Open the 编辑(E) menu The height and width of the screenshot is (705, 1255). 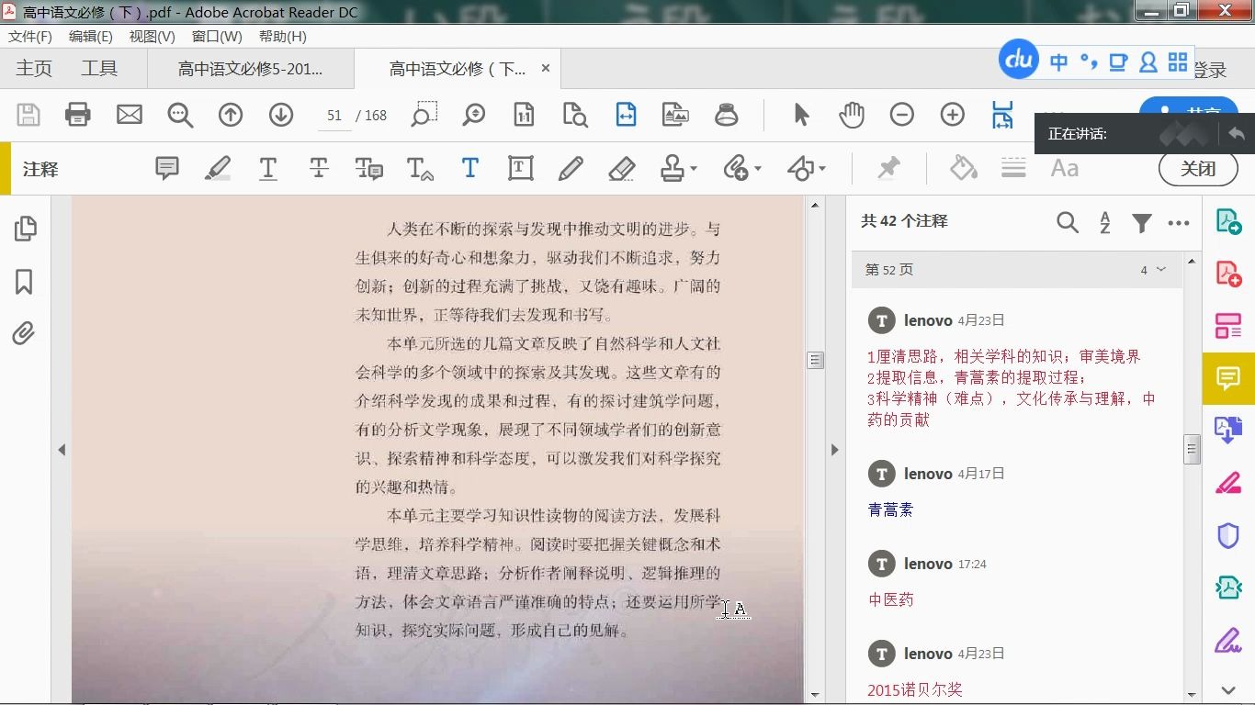[91, 37]
